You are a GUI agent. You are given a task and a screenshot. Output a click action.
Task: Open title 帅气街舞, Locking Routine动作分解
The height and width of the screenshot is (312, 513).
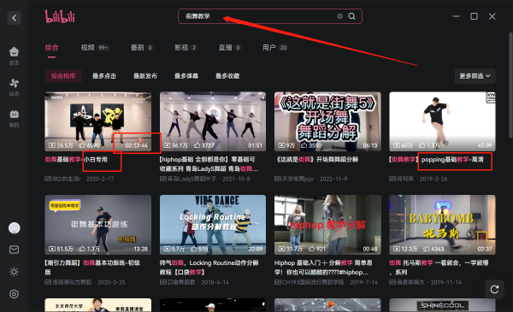(x=209, y=268)
